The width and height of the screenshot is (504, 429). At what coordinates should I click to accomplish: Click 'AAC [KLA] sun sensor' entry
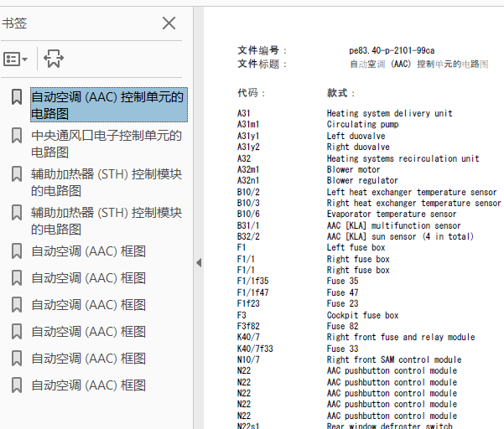pos(400,236)
